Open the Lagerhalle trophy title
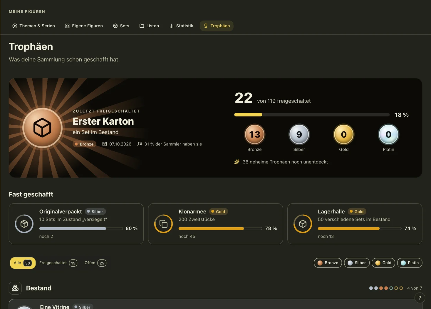This screenshot has width=431, height=309. pos(331,212)
